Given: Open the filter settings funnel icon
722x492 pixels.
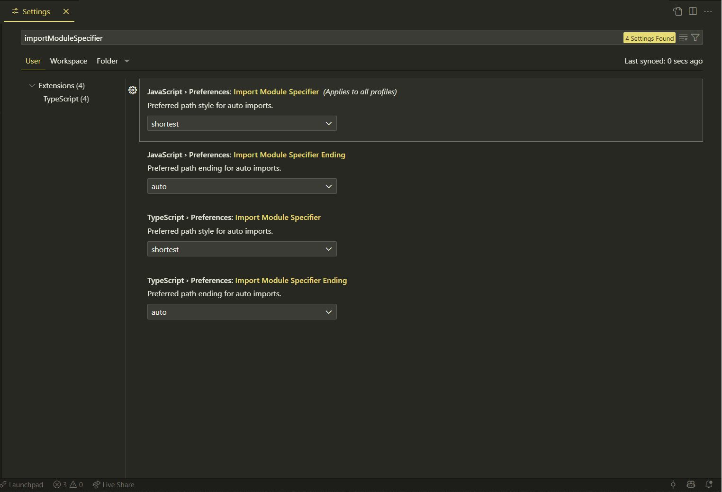Looking at the screenshot, I should click(x=695, y=38).
